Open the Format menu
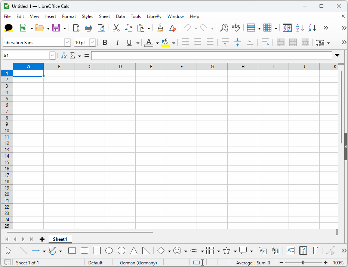The image size is (348, 267). click(69, 16)
